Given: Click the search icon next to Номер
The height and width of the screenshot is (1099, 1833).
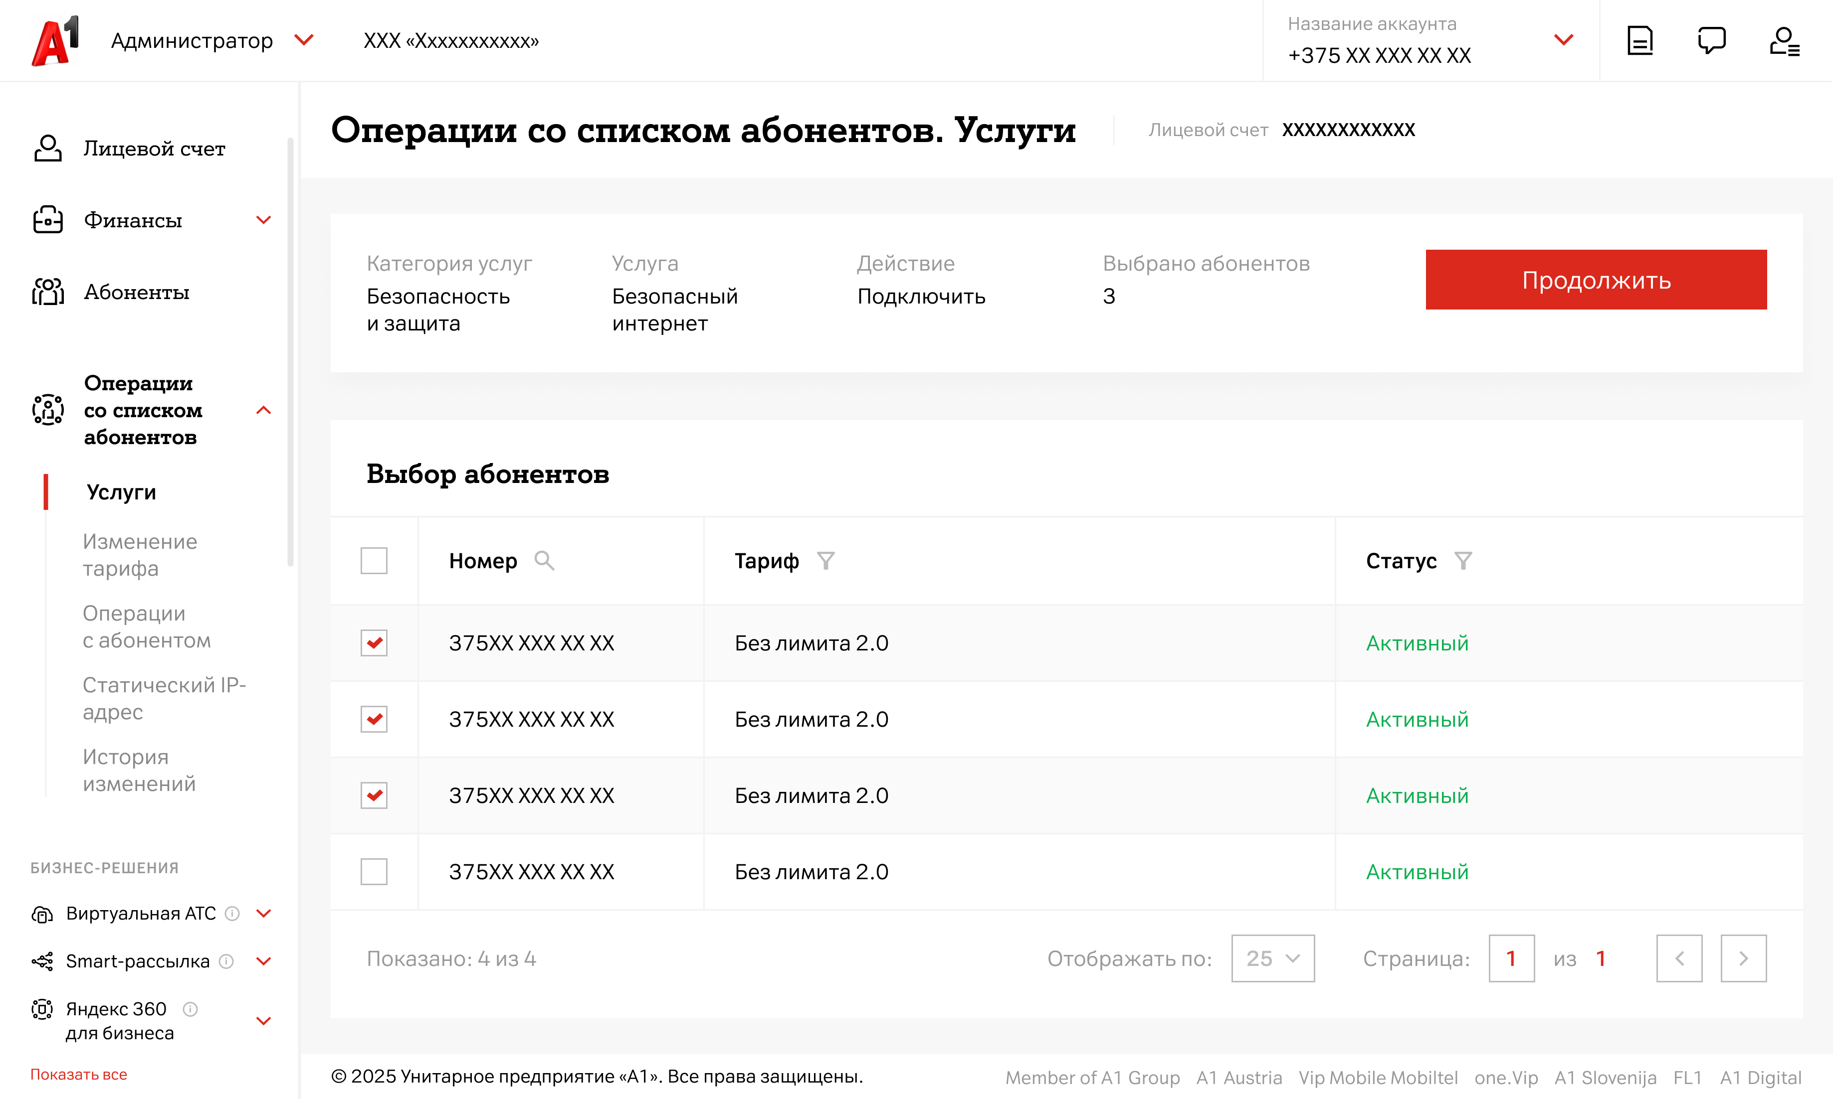Looking at the screenshot, I should tap(544, 561).
